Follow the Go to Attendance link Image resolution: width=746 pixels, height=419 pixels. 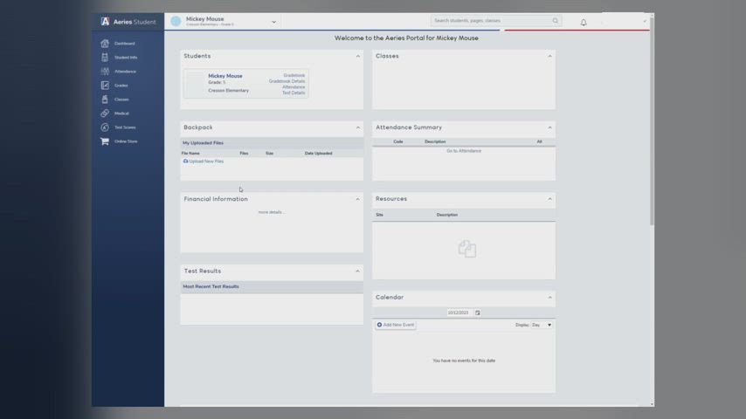click(x=464, y=151)
